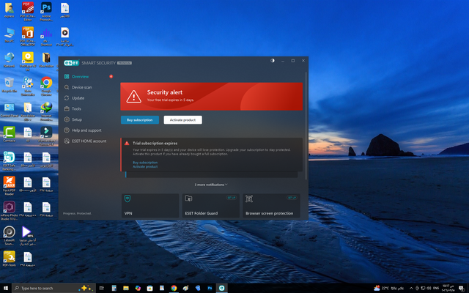The image size is (469, 293).
Task: Open Task View from the taskbar
Action: [102, 288]
